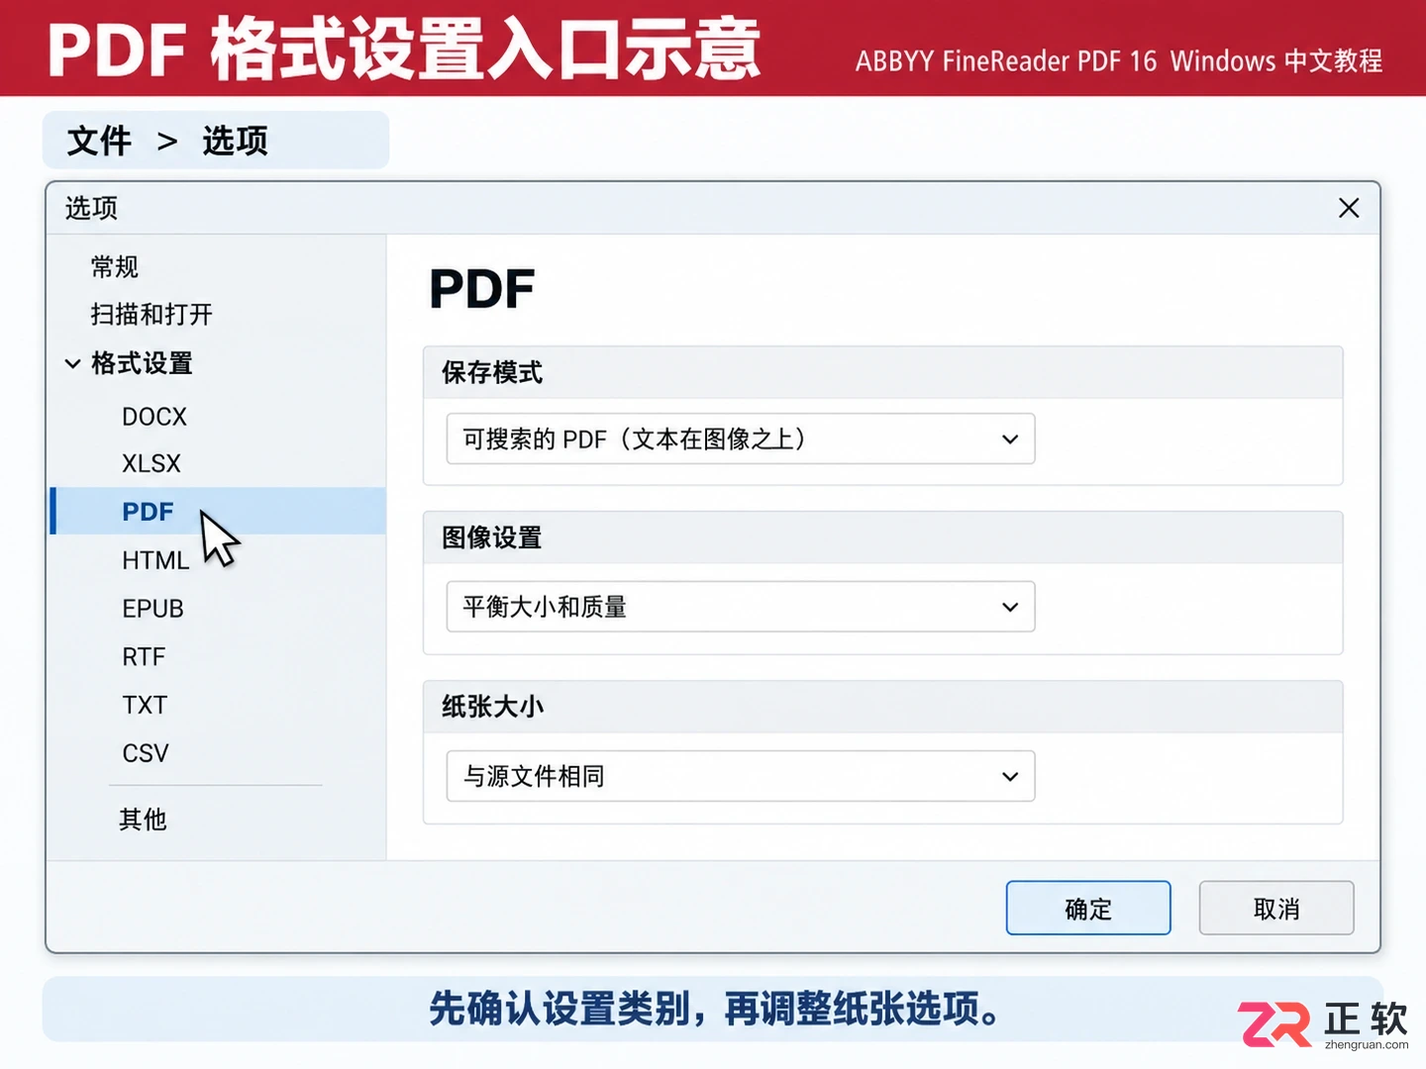Screen dimensions: 1426x1069
Task: Open the TXT format settings
Action: pos(145,705)
